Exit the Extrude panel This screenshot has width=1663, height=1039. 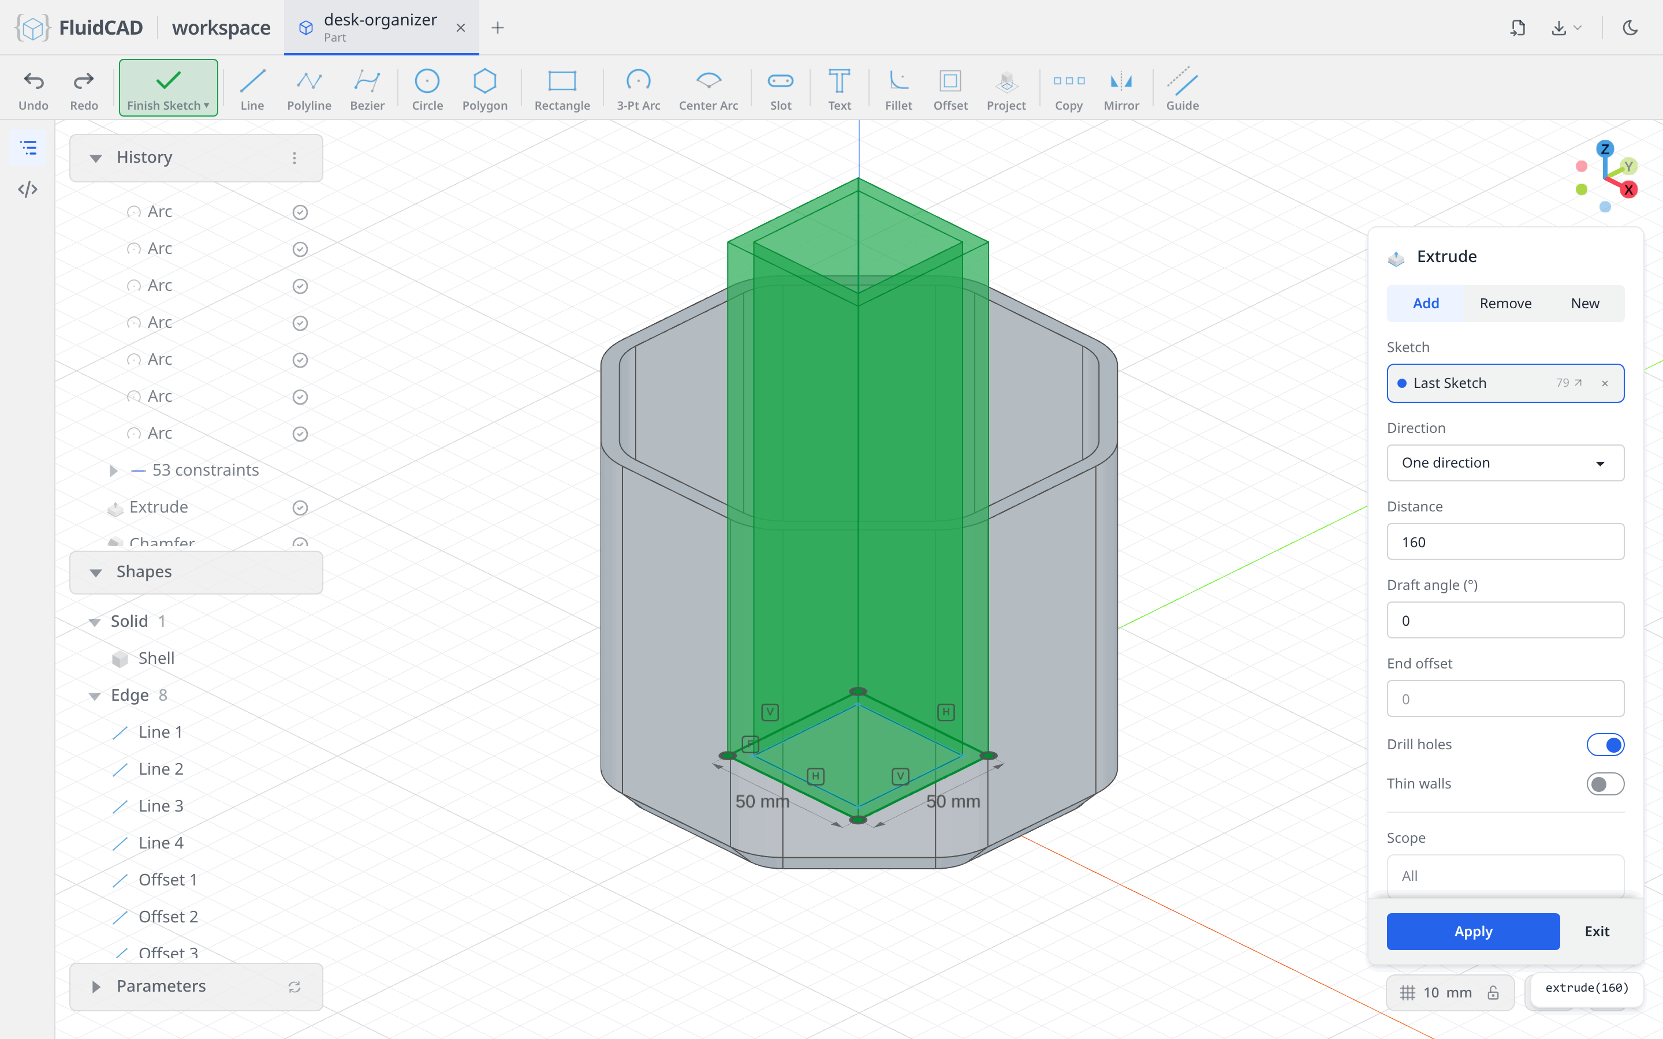(1597, 931)
